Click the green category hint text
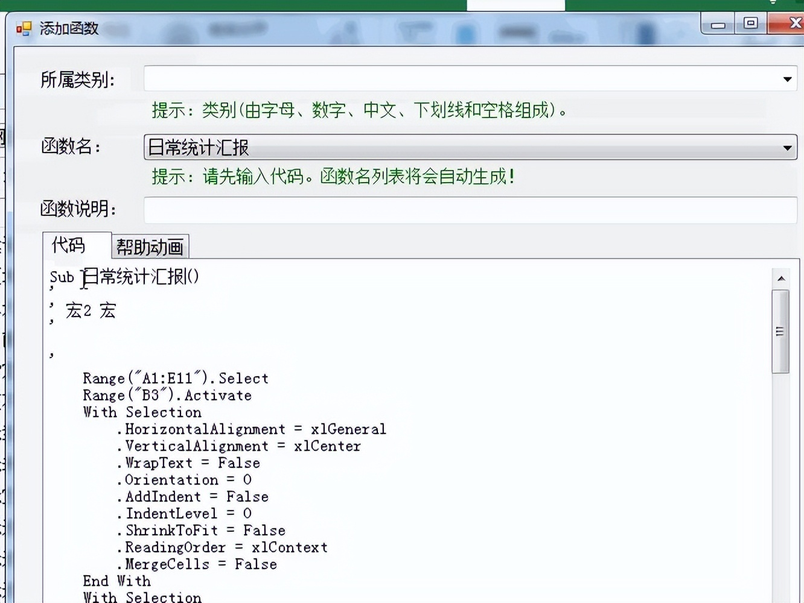 [x=357, y=111]
